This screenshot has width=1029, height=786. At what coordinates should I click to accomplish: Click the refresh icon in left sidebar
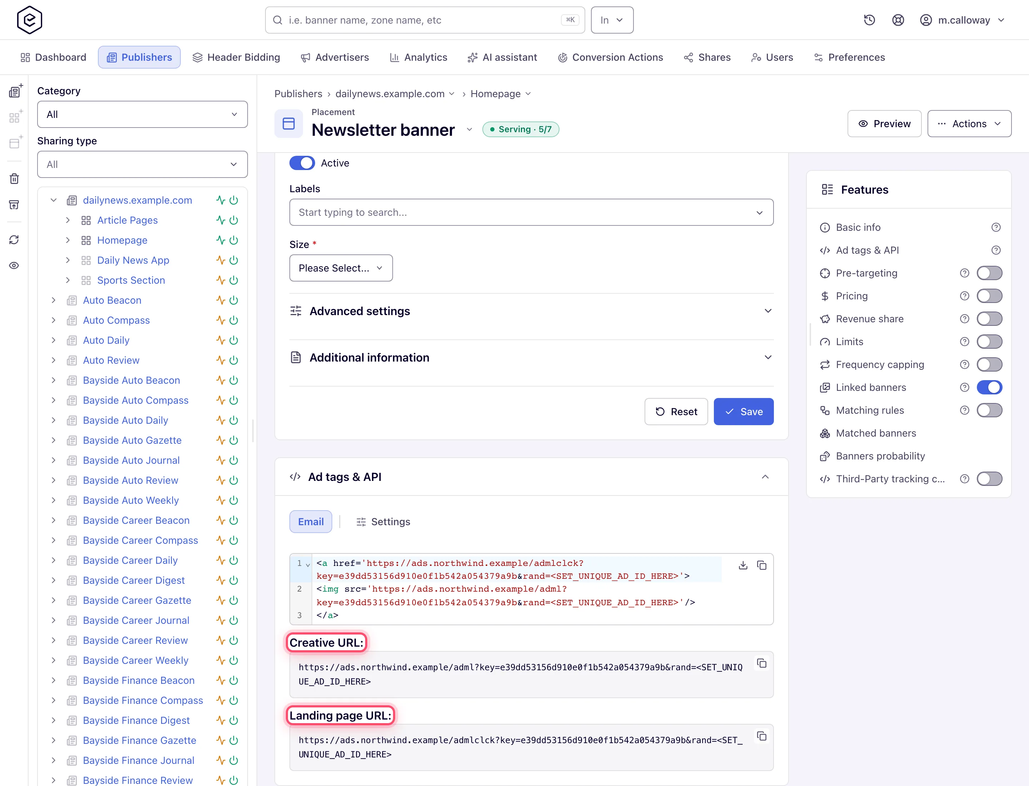click(x=14, y=239)
